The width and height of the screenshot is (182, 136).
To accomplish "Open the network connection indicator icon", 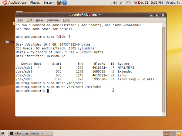I will [x=121, y=3].
